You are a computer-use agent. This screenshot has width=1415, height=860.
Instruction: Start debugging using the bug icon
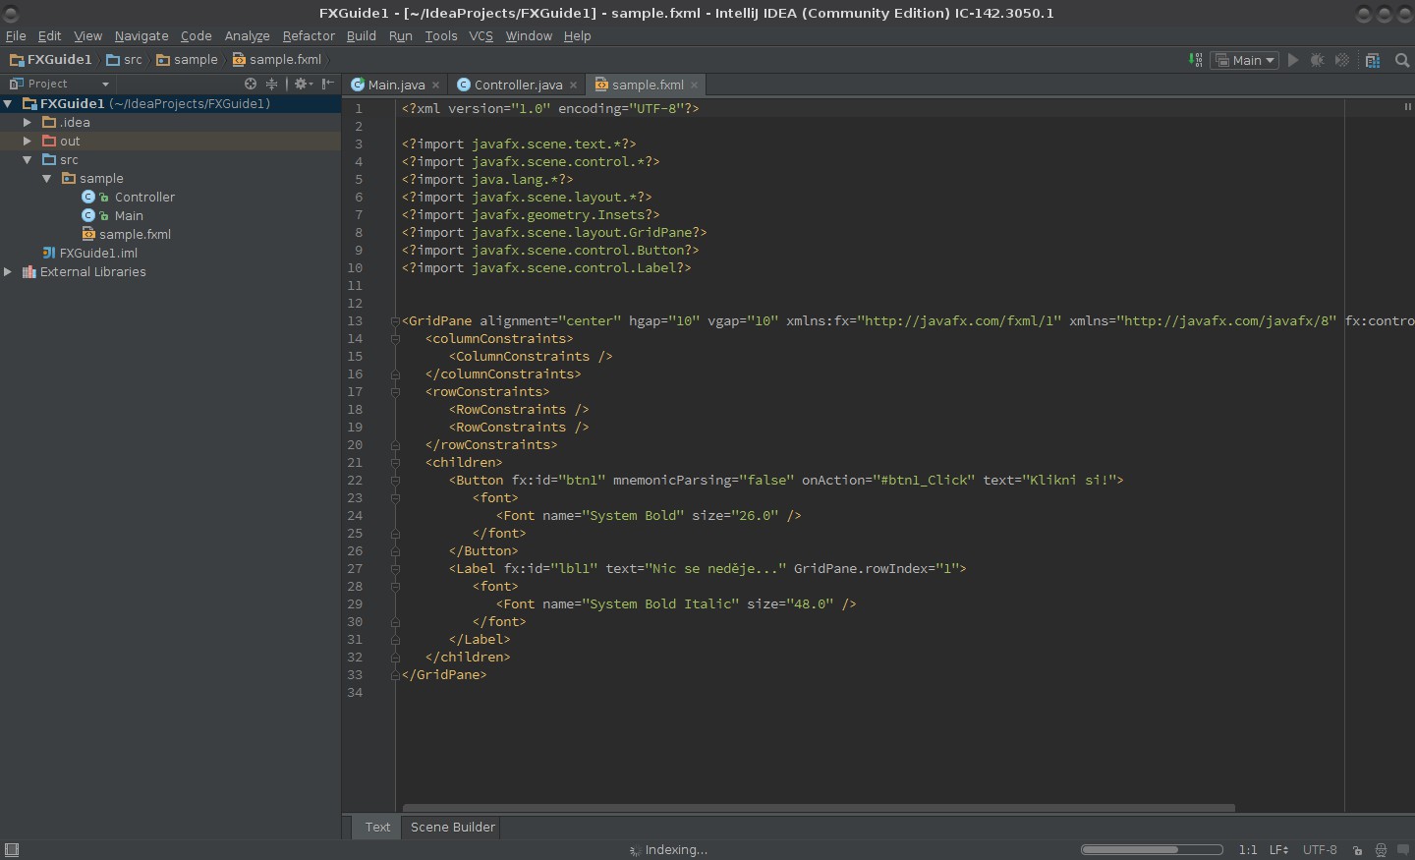(1317, 60)
